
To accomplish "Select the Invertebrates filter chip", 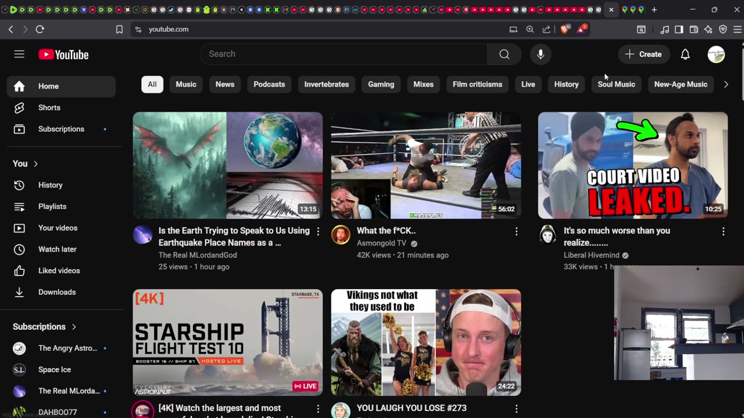I will click(x=327, y=84).
